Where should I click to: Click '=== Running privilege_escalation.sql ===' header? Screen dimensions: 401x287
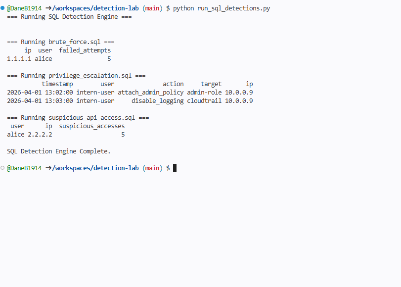(x=76, y=76)
